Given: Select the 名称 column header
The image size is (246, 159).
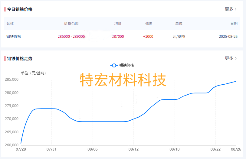Looking at the screenshot, I should pos(10,24).
